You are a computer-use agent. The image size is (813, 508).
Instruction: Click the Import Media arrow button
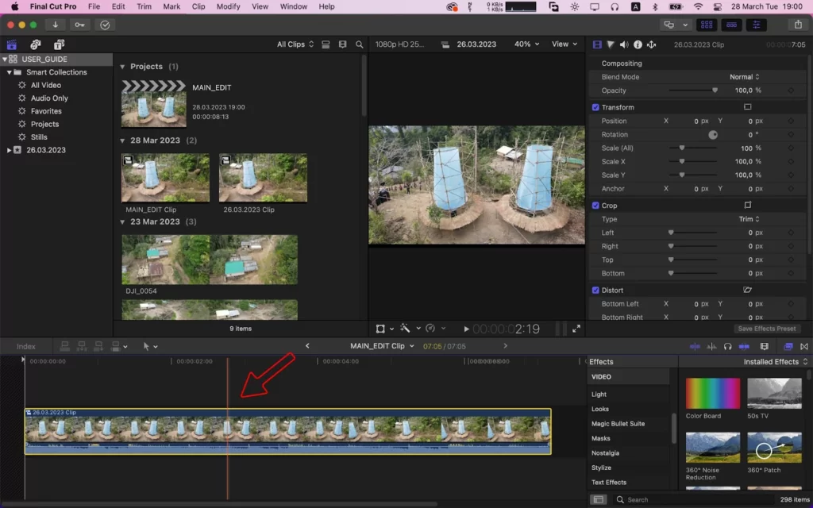click(x=55, y=25)
